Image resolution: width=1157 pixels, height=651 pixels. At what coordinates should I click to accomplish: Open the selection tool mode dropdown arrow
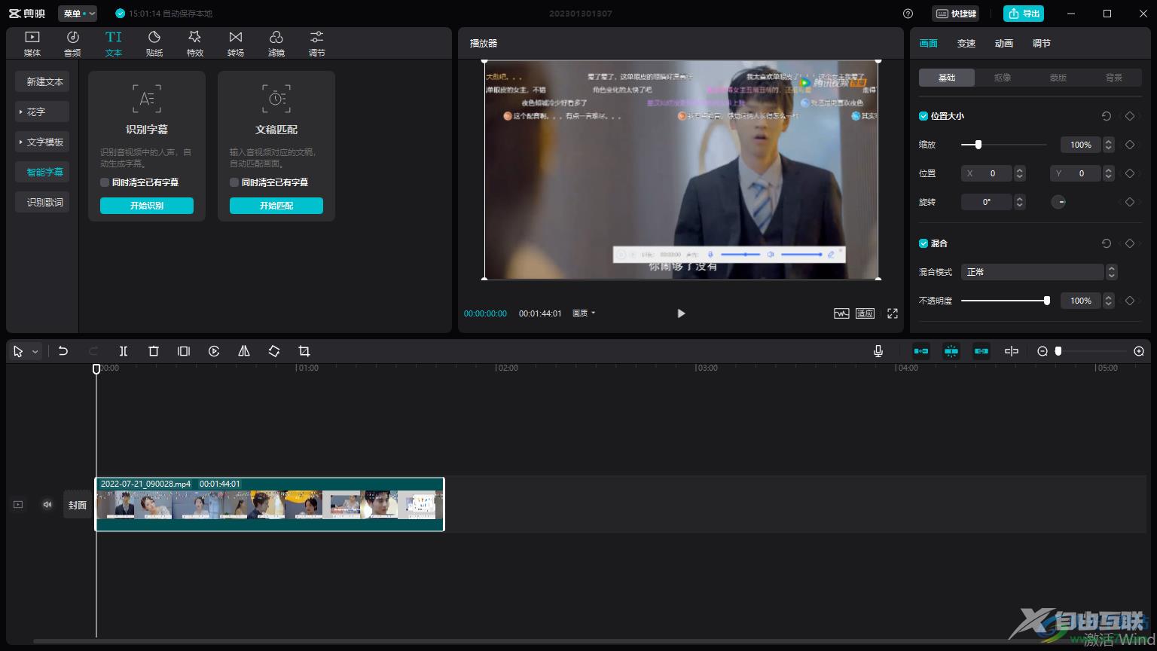click(35, 352)
